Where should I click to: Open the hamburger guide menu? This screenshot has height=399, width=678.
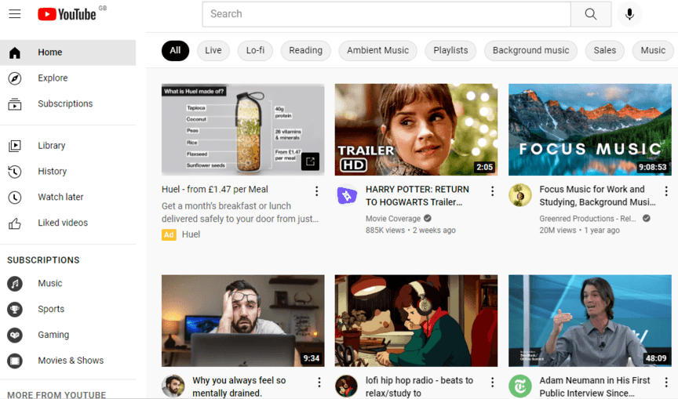pyautogui.click(x=15, y=14)
